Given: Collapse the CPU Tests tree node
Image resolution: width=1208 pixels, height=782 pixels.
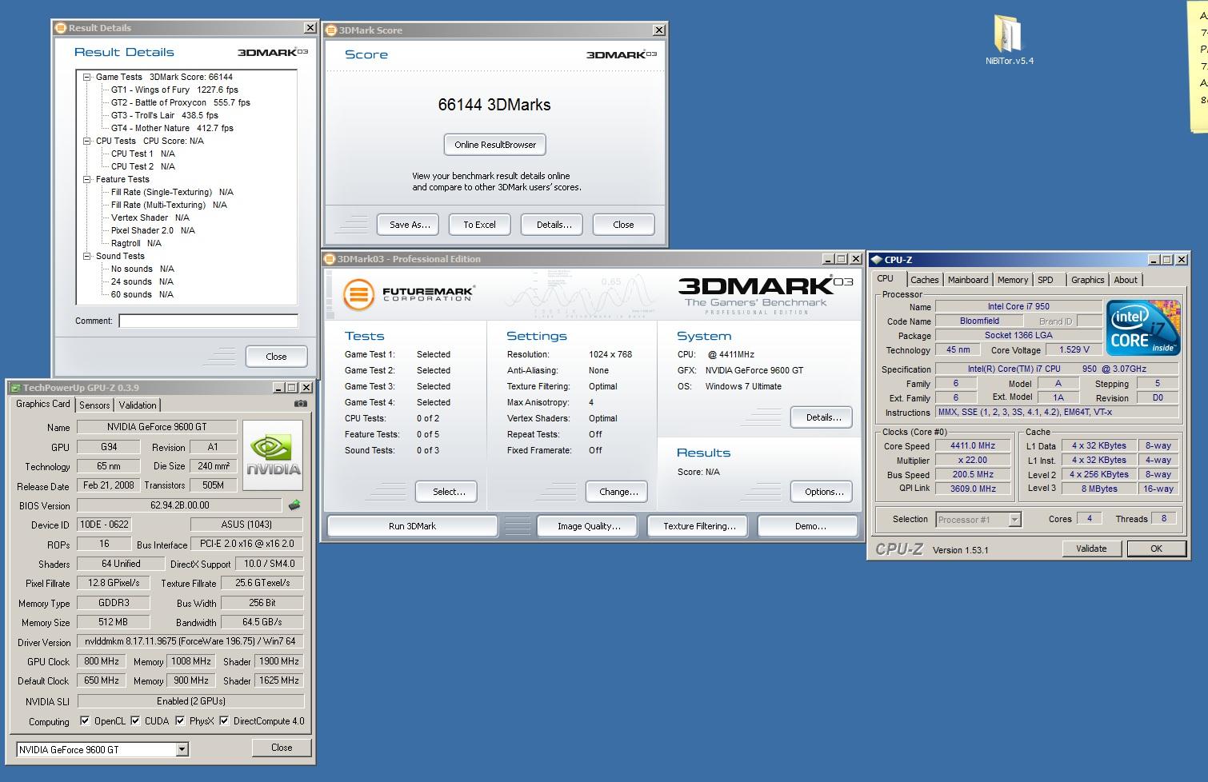Looking at the screenshot, I should coord(87,141).
